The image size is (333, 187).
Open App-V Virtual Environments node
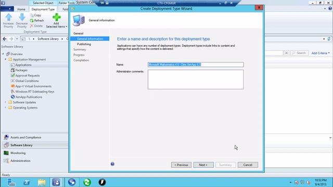tap(33, 86)
